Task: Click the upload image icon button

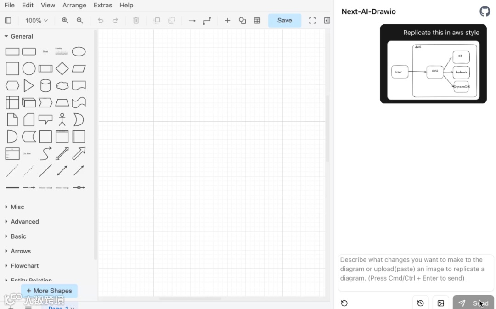Action: (x=440, y=303)
